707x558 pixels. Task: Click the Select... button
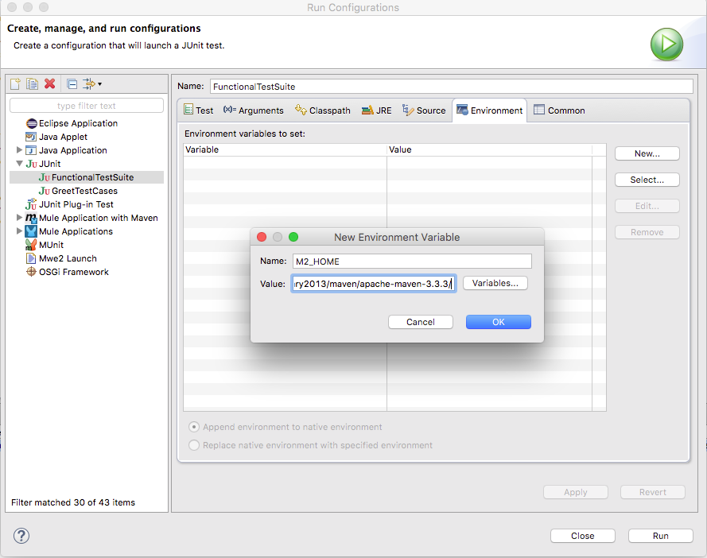point(647,180)
